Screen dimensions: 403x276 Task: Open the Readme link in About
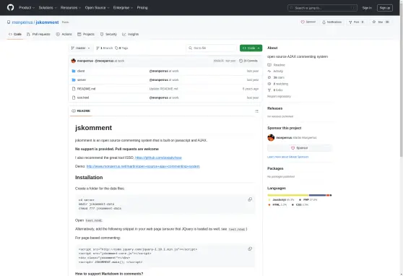point(277,65)
